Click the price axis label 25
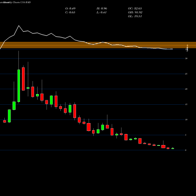This screenshot has height=196, width=196. (x=186, y=74)
